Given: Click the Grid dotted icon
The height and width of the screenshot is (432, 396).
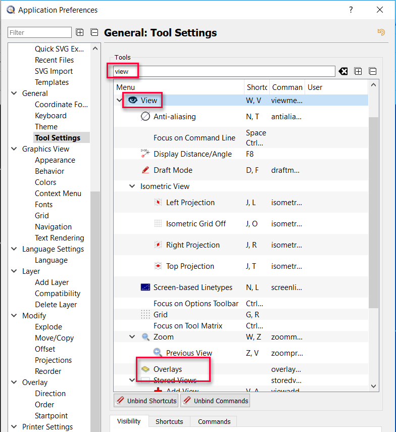Looking at the screenshot, I should 145,315.
